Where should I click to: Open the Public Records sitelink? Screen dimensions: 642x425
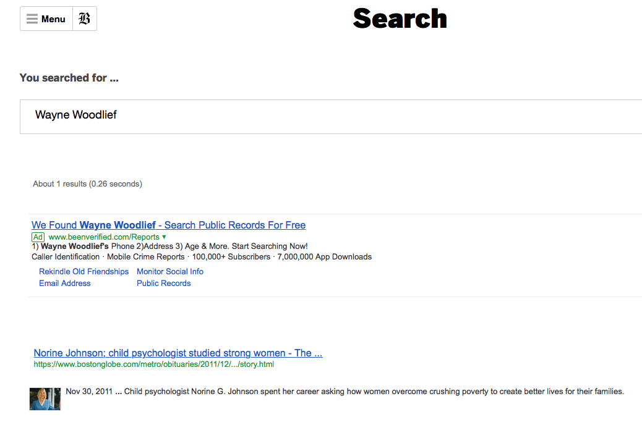(x=164, y=284)
